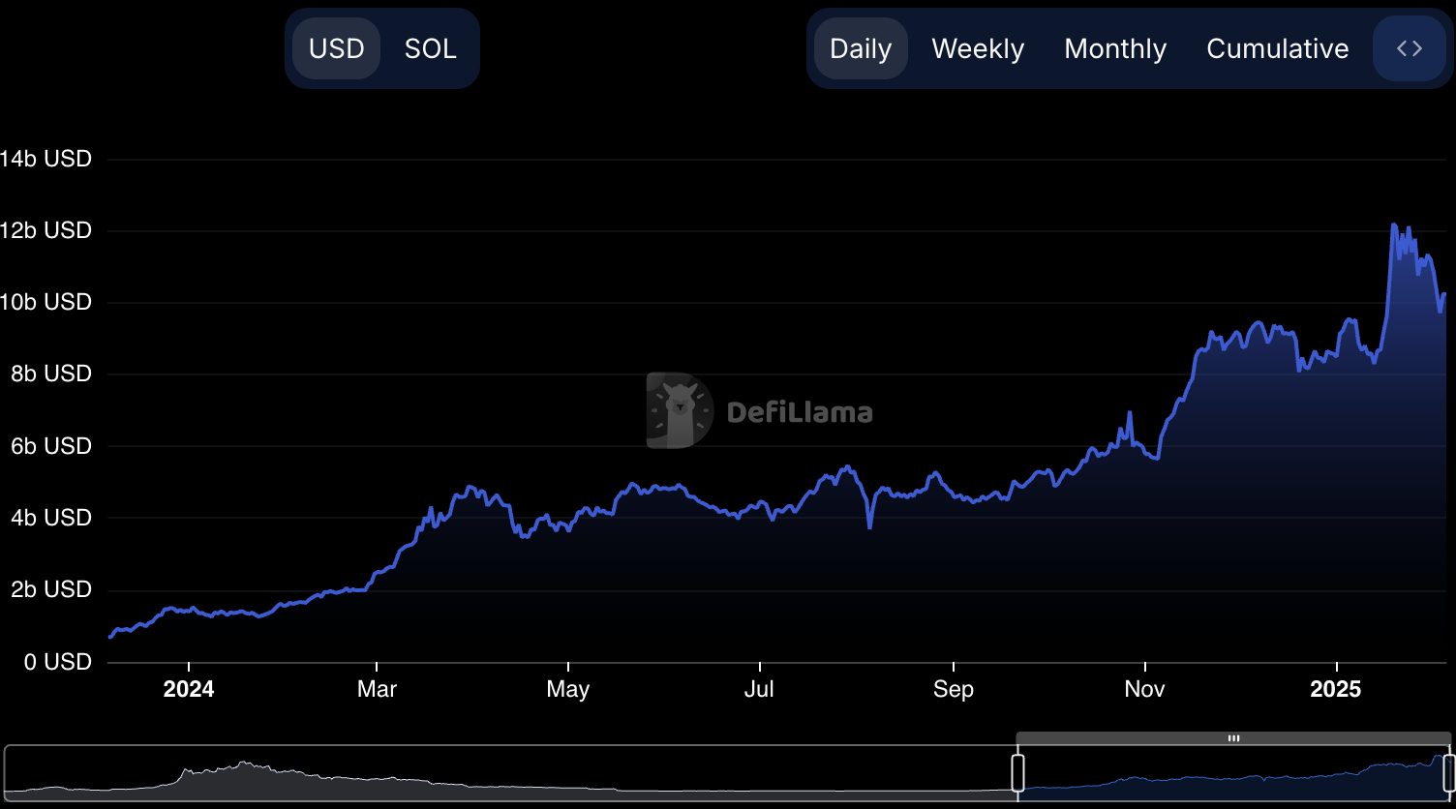Click the 2b USD axis label
Image resolution: width=1456 pixels, height=809 pixels.
(x=50, y=589)
